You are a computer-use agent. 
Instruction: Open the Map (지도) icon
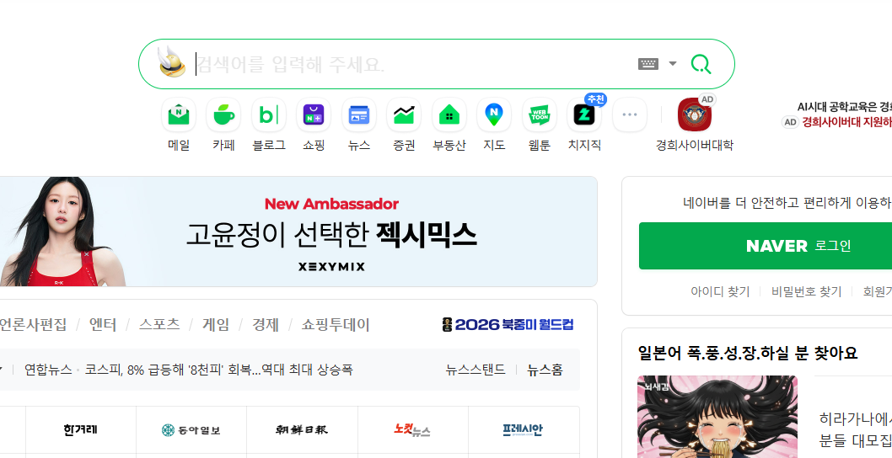[494, 114]
